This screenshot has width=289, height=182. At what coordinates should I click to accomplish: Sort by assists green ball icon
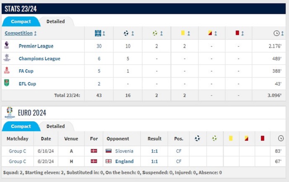coord(155,33)
